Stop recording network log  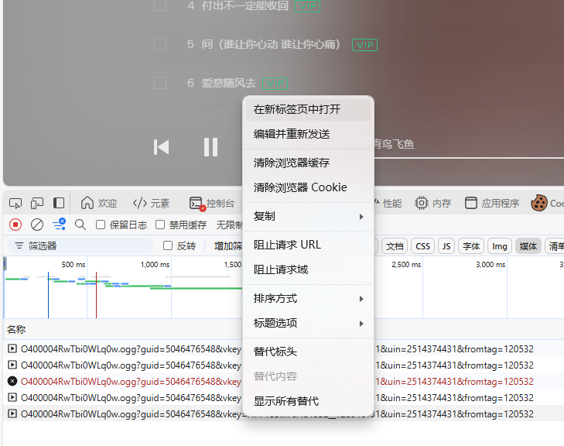pos(15,225)
